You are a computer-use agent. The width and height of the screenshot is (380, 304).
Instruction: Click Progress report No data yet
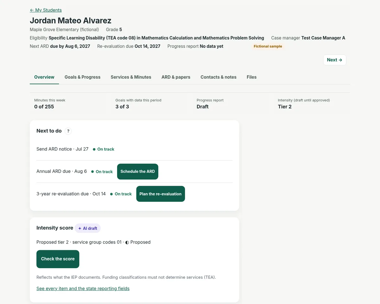point(195,46)
